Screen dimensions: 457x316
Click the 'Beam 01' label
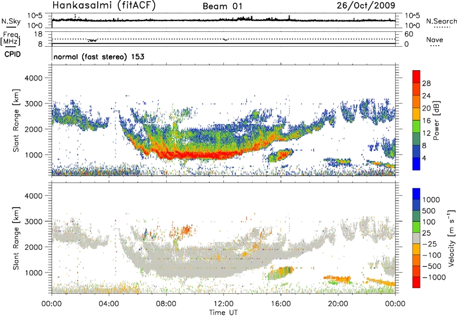pos(222,6)
